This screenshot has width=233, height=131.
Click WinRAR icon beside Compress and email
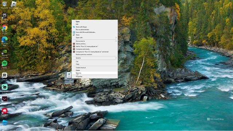click(74, 49)
